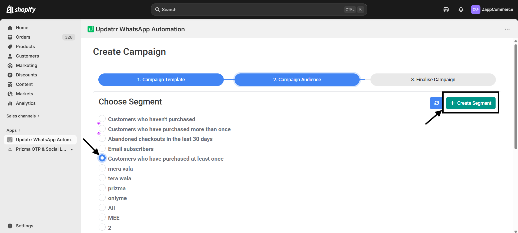The width and height of the screenshot is (518, 233).
Task: Open ZappCommerce account menu
Action: point(492,10)
